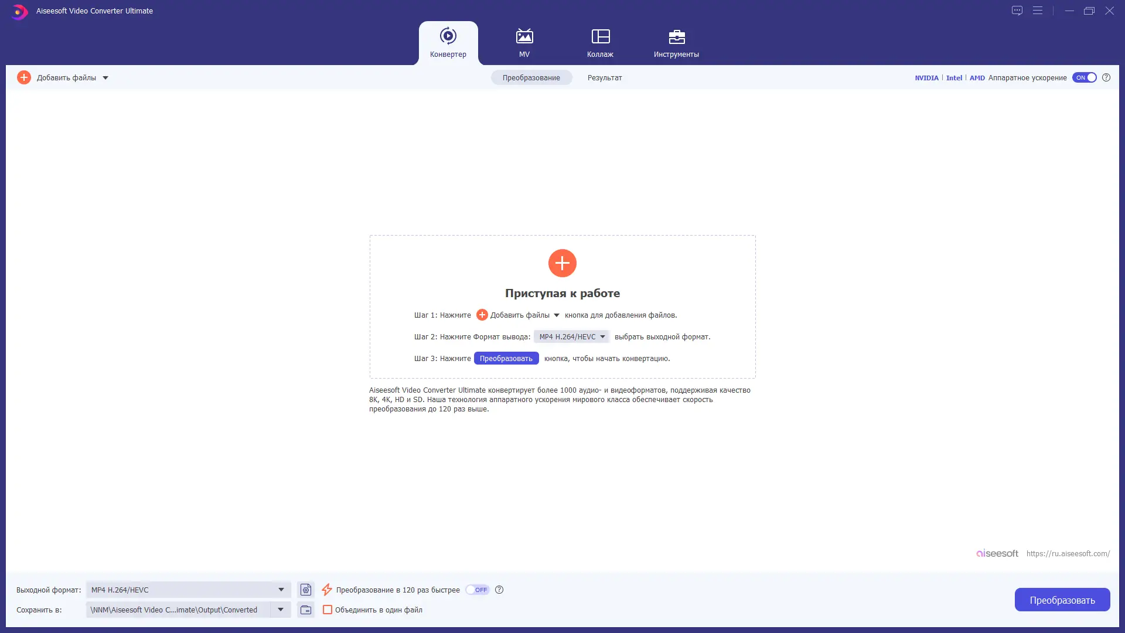
Task: Expand the Добавить файлы dropdown arrow
Action: [x=105, y=78]
